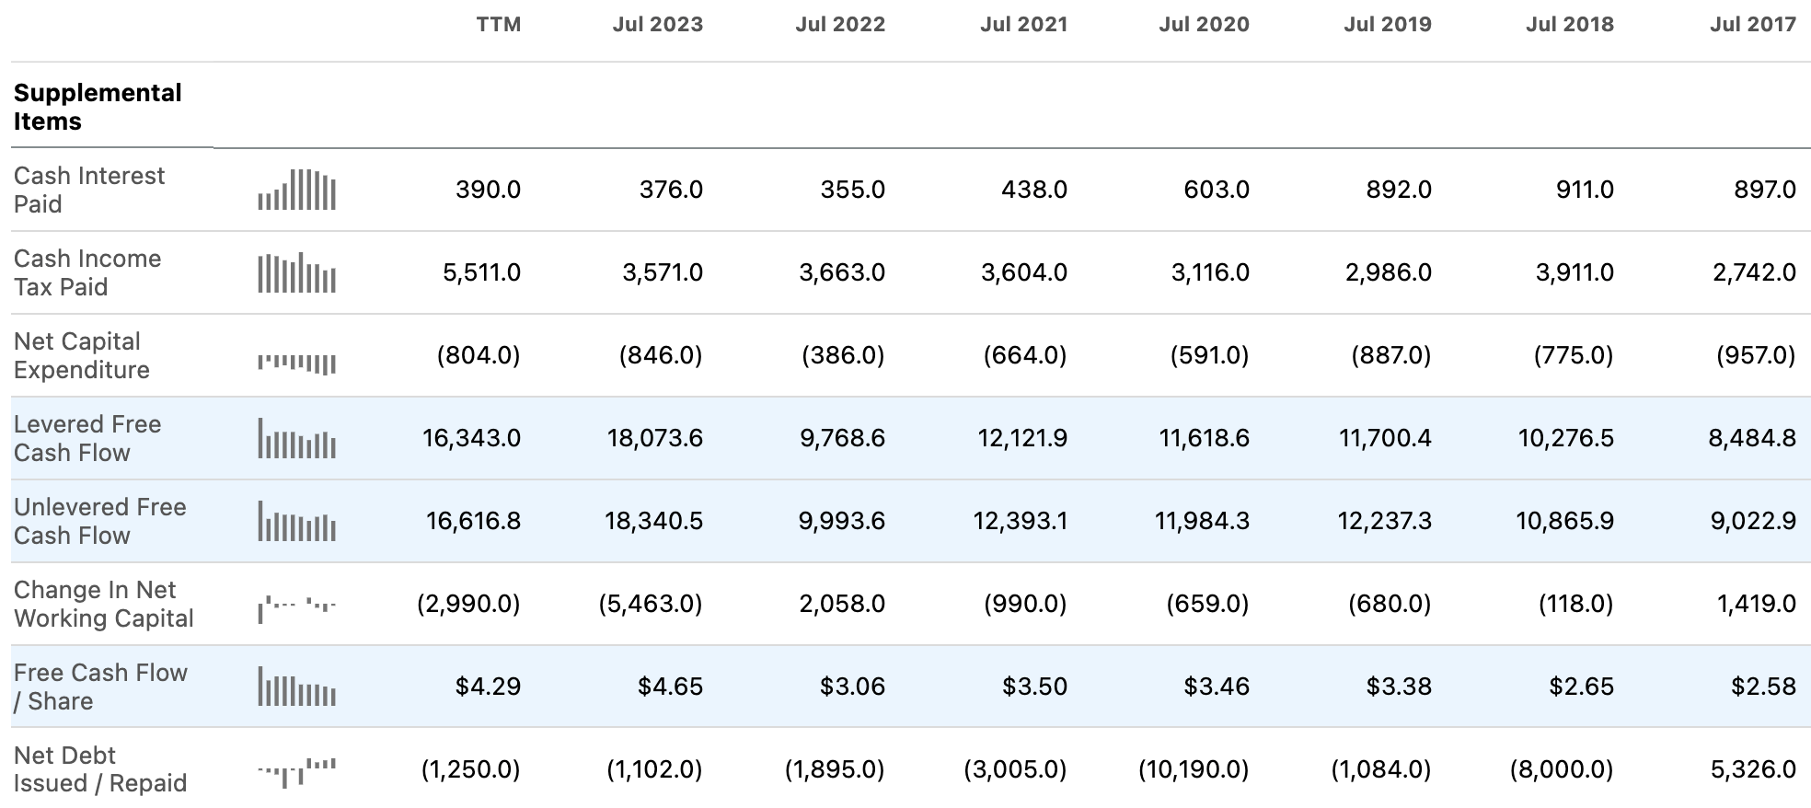
Task: Open the Levered Free Cash Flow row label
Action: tap(87, 438)
